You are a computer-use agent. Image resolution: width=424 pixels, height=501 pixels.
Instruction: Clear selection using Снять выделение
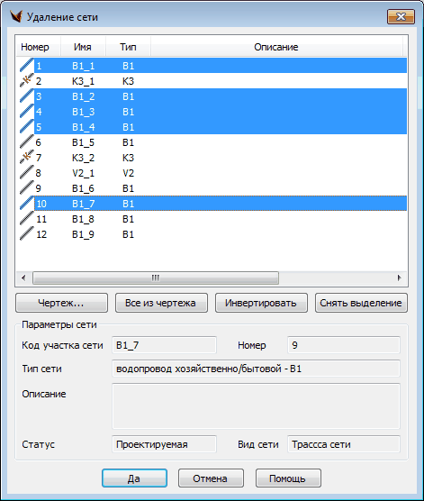click(x=361, y=303)
